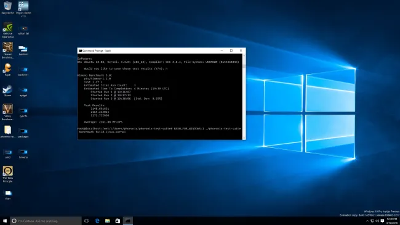Open the taskbar clock and date

coord(392,221)
